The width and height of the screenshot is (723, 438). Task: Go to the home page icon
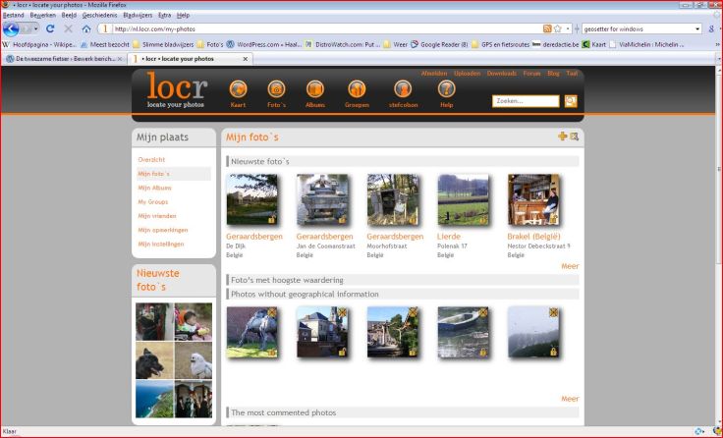pyautogui.click(x=86, y=28)
